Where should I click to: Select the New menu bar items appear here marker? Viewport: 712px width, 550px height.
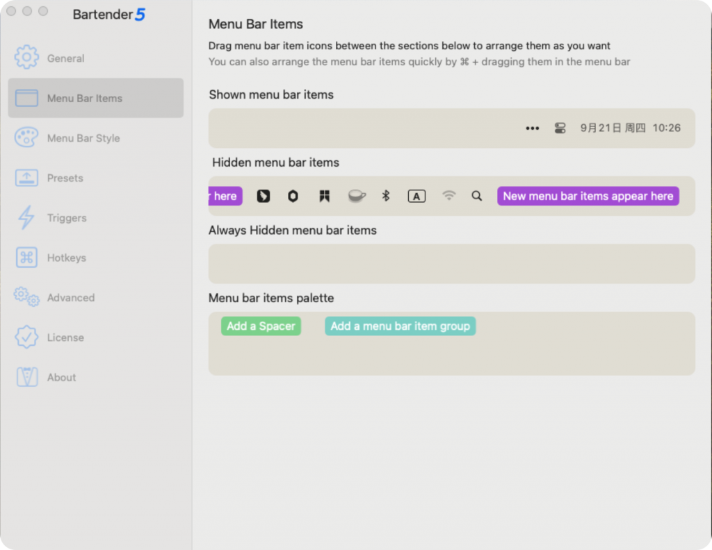coord(588,196)
